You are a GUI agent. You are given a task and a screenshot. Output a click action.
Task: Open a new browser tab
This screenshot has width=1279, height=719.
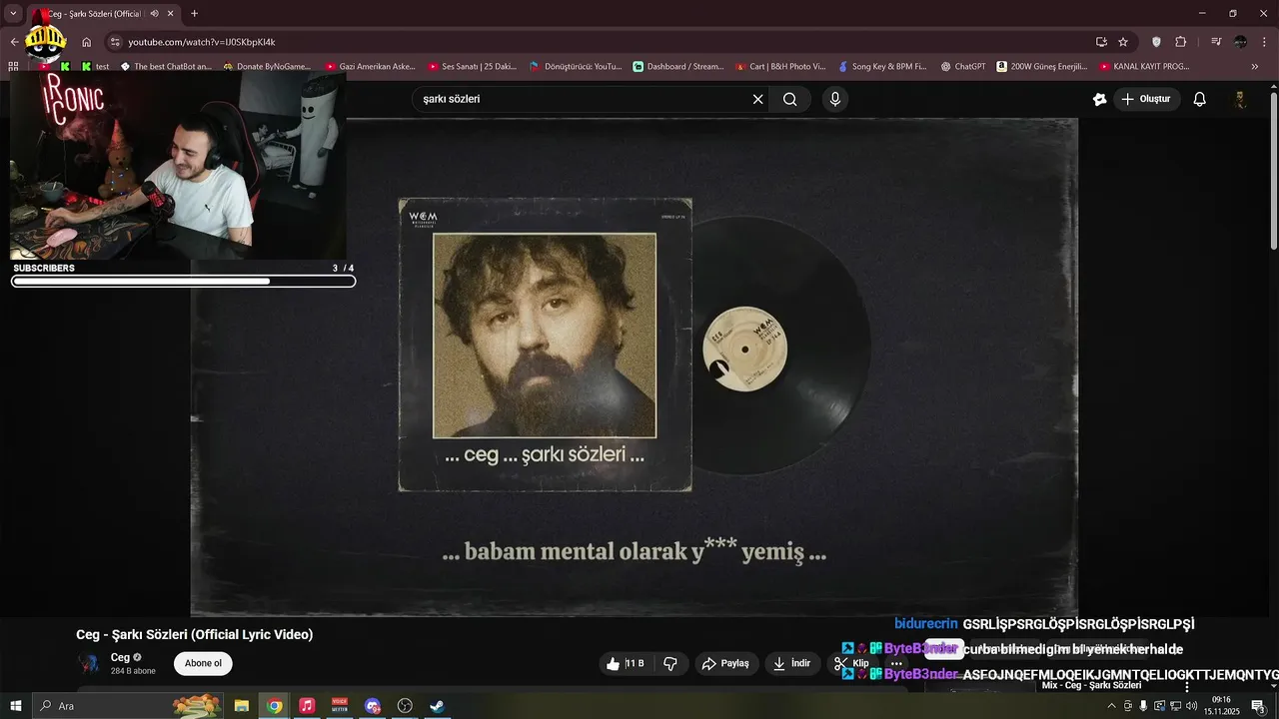[x=194, y=14]
